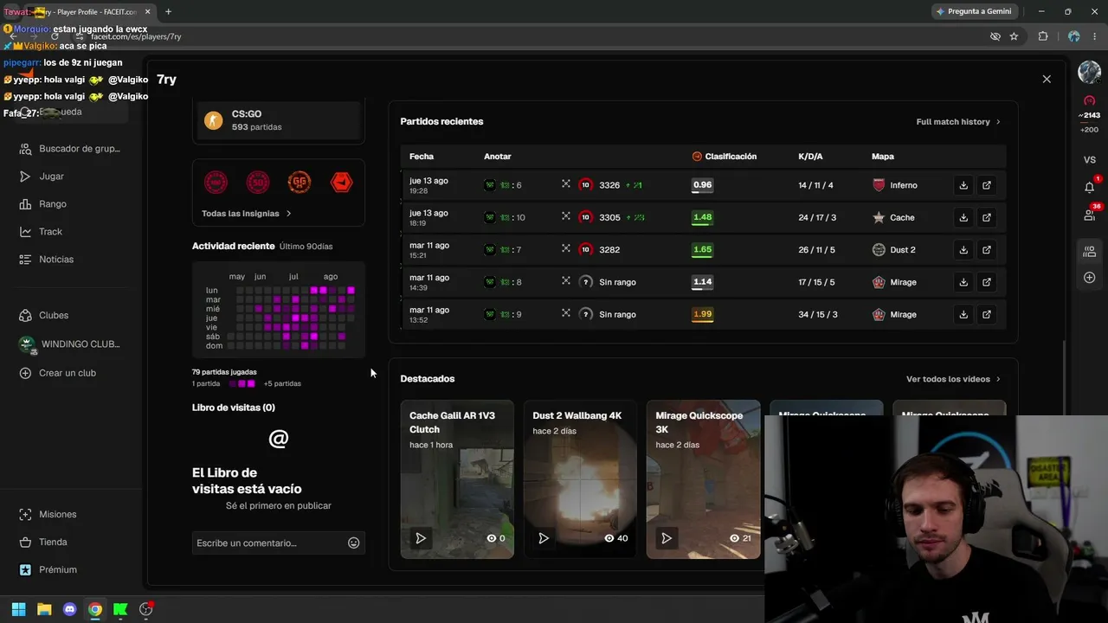The height and width of the screenshot is (623, 1108).
Task: Download the Dust 2 match demo
Action: (x=963, y=250)
